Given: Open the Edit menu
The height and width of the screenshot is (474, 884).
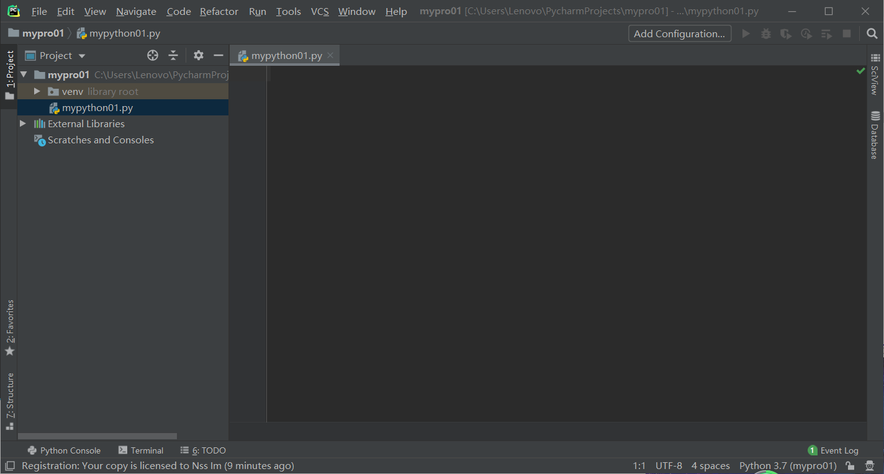Looking at the screenshot, I should pyautogui.click(x=65, y=11).
